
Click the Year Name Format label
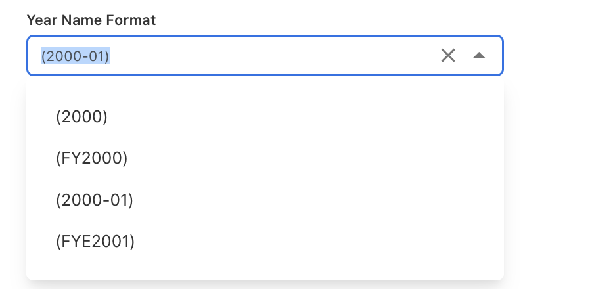click(x=91, y=20)
